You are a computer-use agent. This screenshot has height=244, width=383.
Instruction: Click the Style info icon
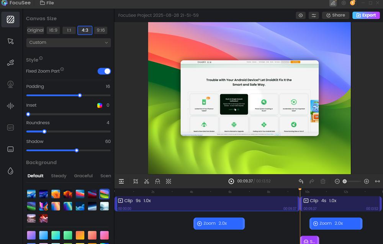tap(41, 58)
